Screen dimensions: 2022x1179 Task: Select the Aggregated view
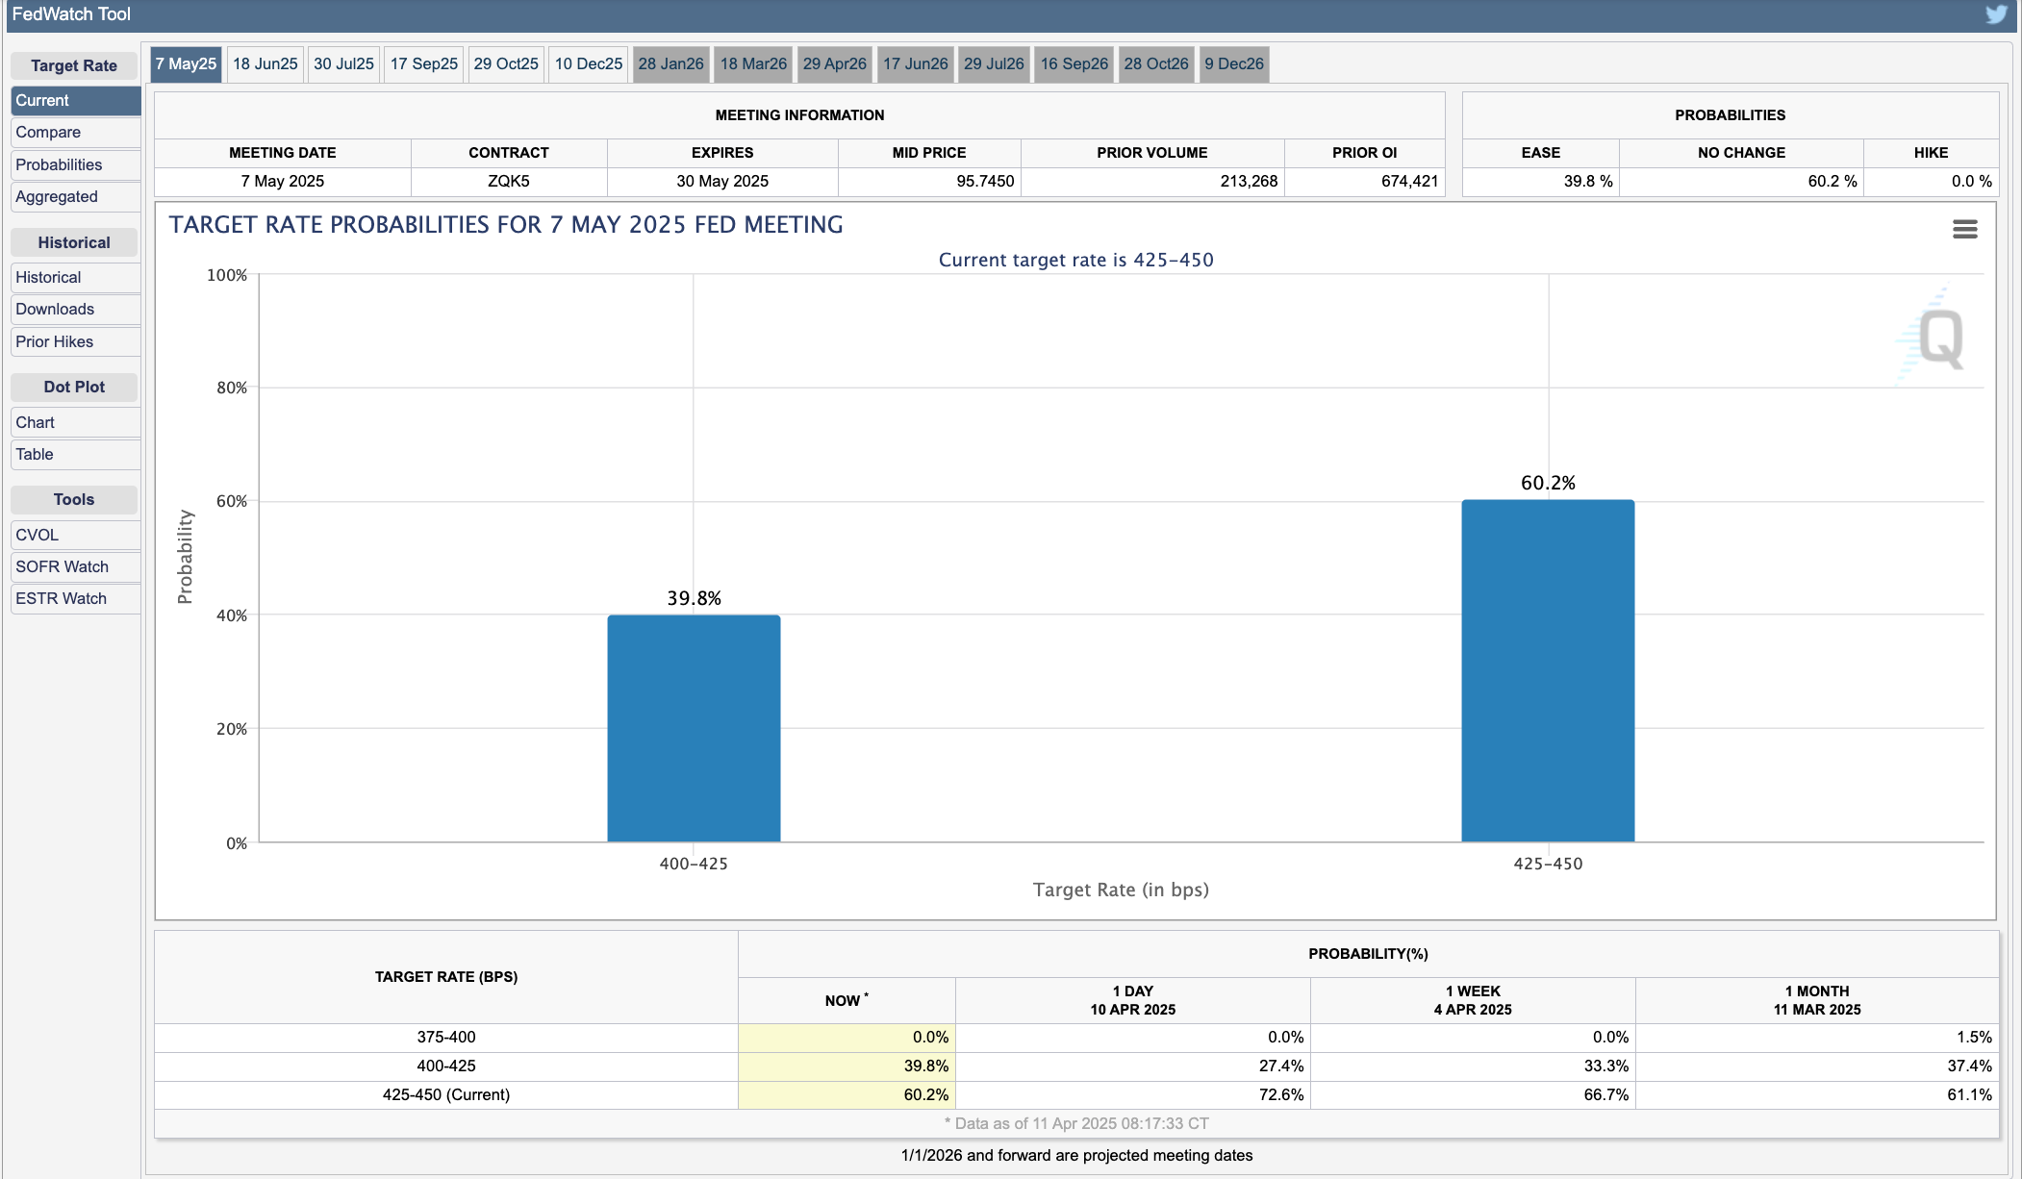pyautogui.click(x=76, y=197)
